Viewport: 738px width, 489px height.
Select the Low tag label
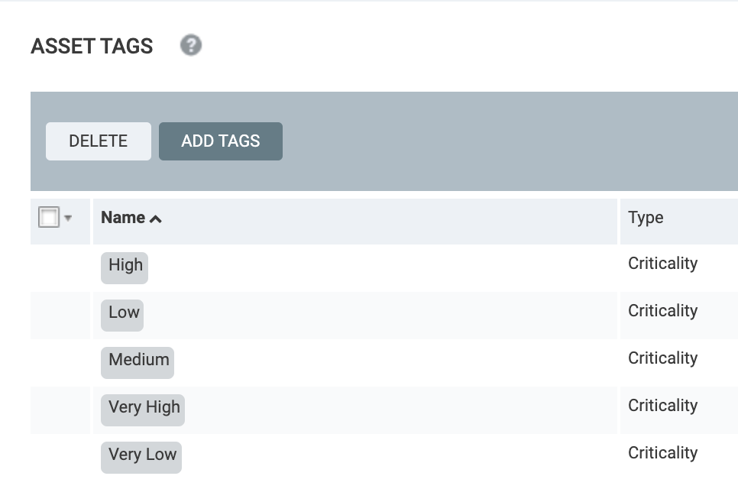pos(123,313)
